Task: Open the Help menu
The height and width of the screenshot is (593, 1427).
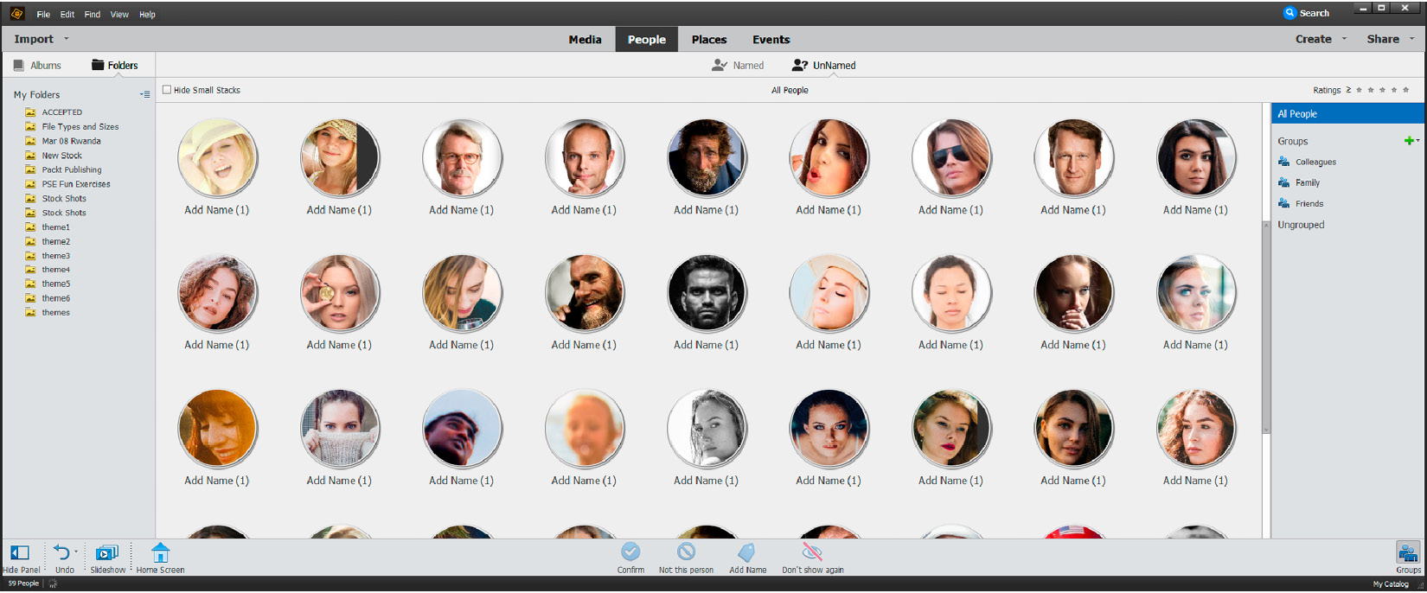Action: pos(148,15)
